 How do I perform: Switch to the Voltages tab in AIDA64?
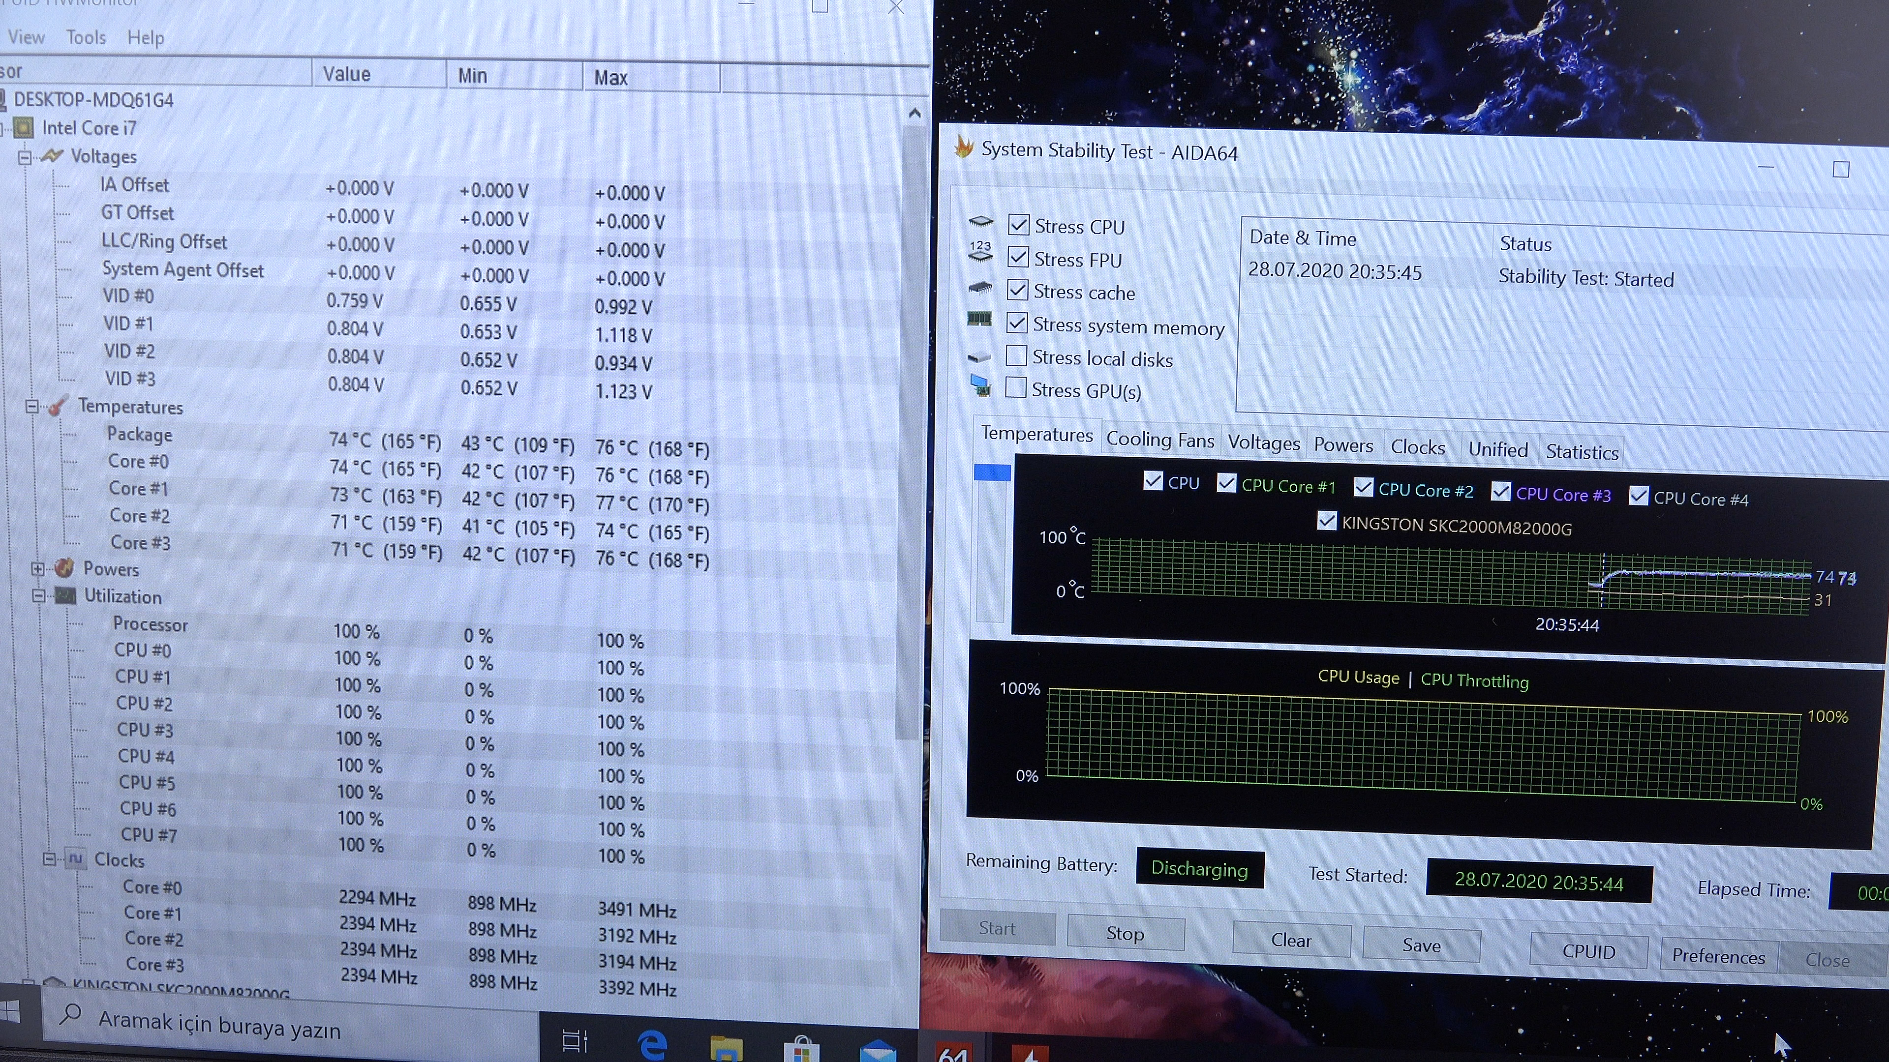point(1263,442)
